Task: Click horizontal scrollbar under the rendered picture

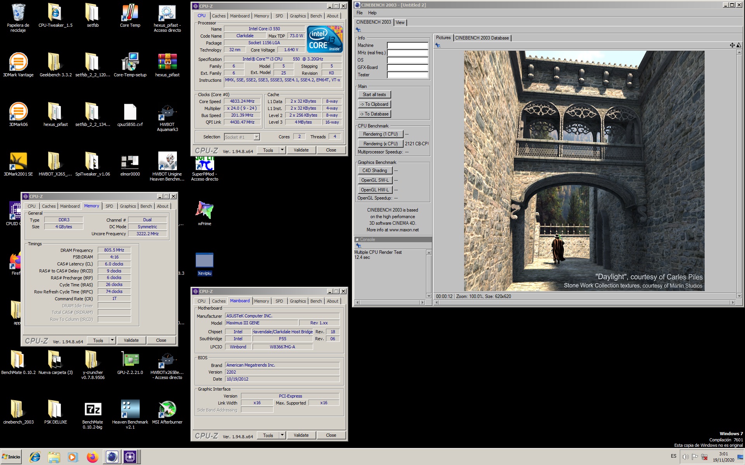Action: (x=585, y=302)
